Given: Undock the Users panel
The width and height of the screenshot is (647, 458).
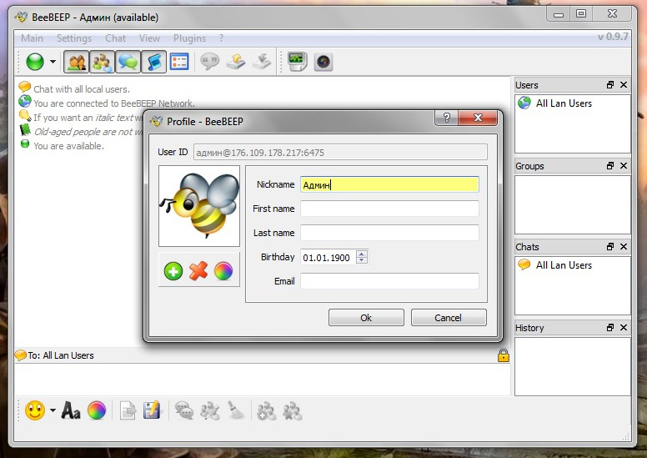Looking at the screenshot, I should pyautogui.click(x=610, y=84).
